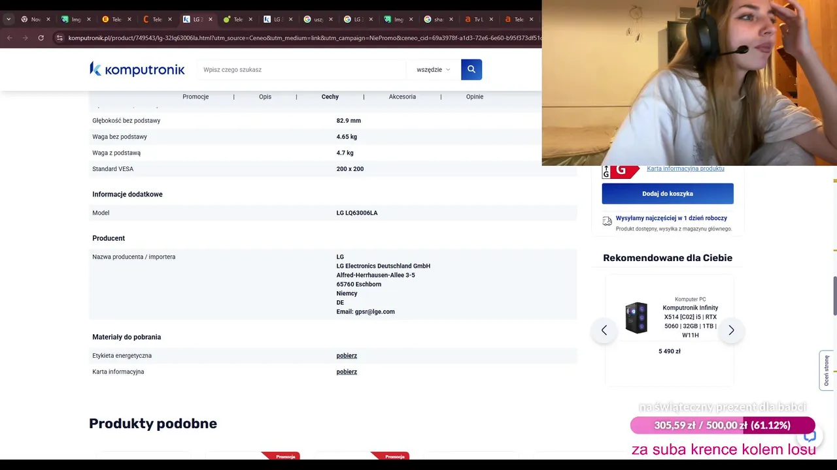Show next recommended product with right arrow
The image size is (837, 470).
coord(731,330)
